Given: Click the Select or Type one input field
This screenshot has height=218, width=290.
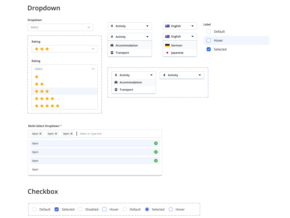Looking at the screenshot, I should [119, 134].
